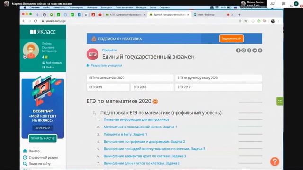Click the Chrome profile avatar in toolbar
The height and width of the screenshot is (170, 303).
tap(273, 21)
